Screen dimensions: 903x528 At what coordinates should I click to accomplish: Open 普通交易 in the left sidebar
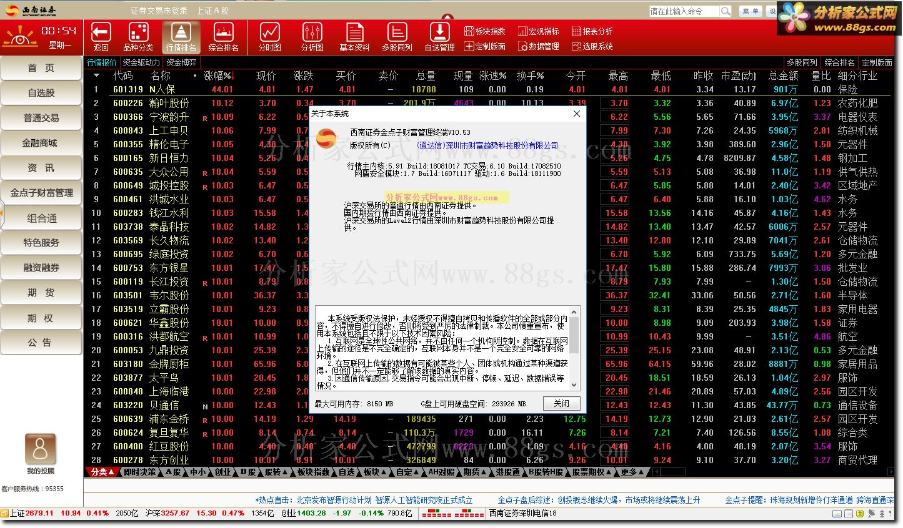click(x=41, y=118)
